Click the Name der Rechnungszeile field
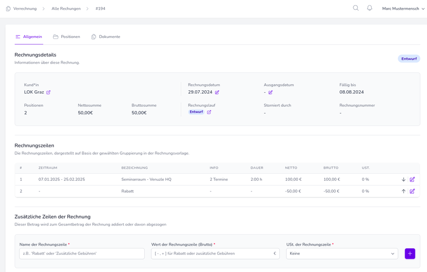Screen dimensions: 427x272 click(x=82, y=253)
